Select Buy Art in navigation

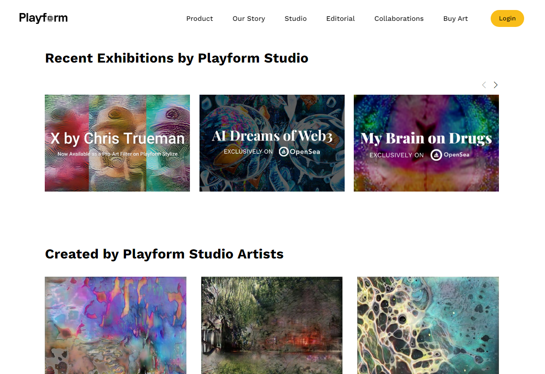[x=455, y=19]
